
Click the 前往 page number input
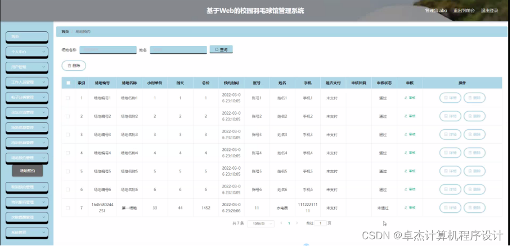(321, 223)
